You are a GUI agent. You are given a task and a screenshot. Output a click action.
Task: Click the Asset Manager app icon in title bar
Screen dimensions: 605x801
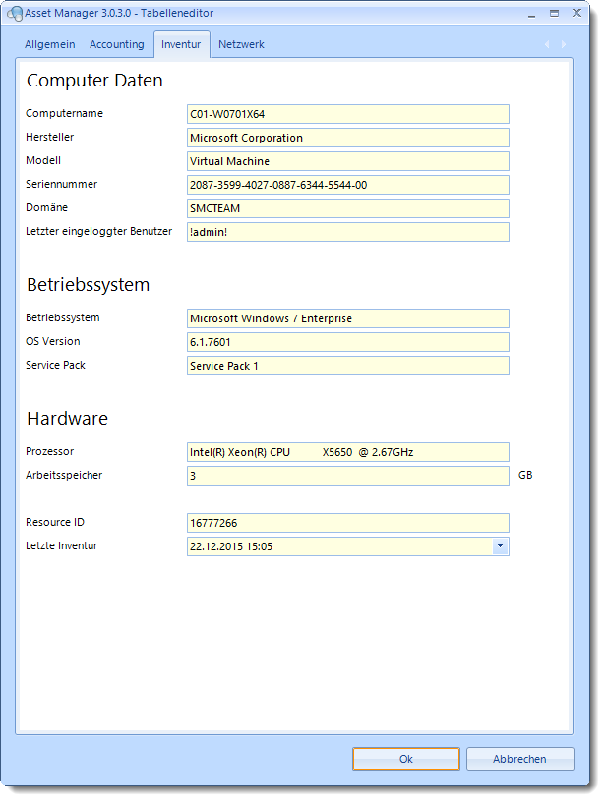coord(15,14)
